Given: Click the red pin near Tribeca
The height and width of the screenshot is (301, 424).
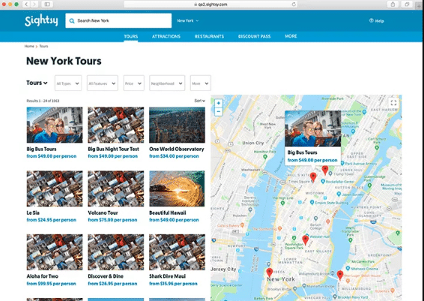Looking at the screenshot, I should pos(270,272).
